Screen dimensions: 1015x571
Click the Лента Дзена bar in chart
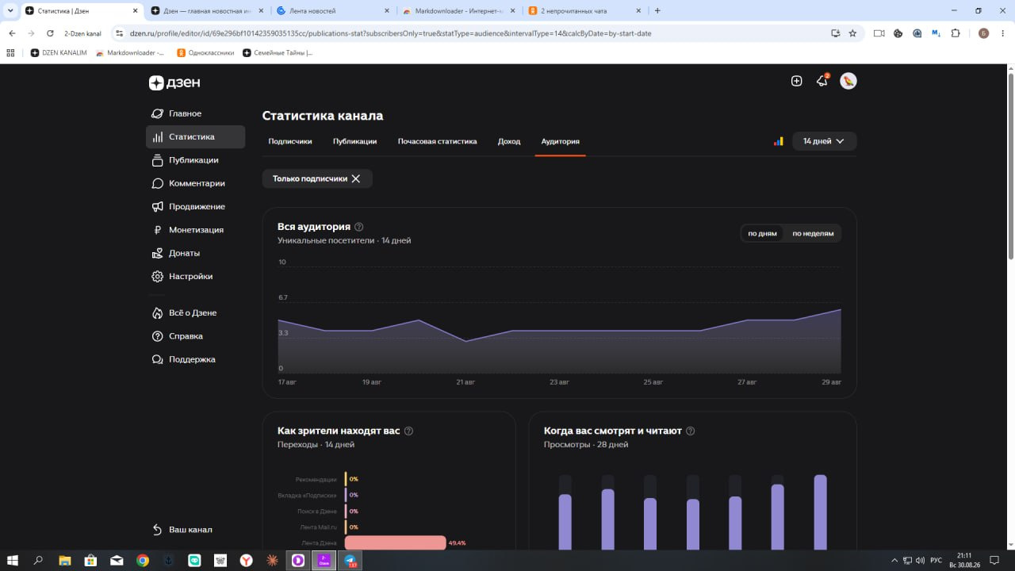coord(396,543)
